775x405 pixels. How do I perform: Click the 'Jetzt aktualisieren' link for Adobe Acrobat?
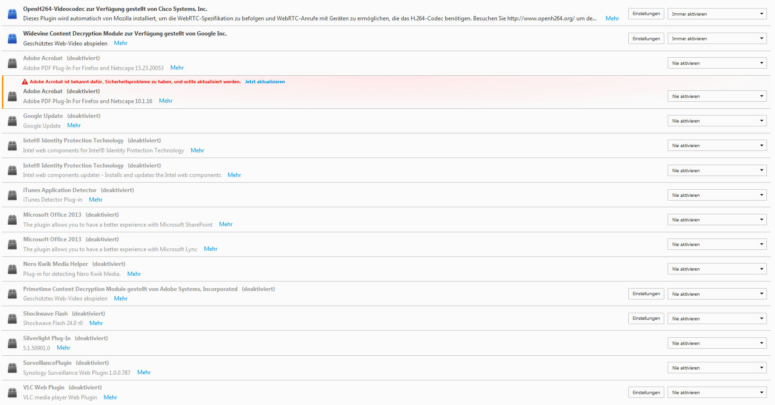coord(265,82)
